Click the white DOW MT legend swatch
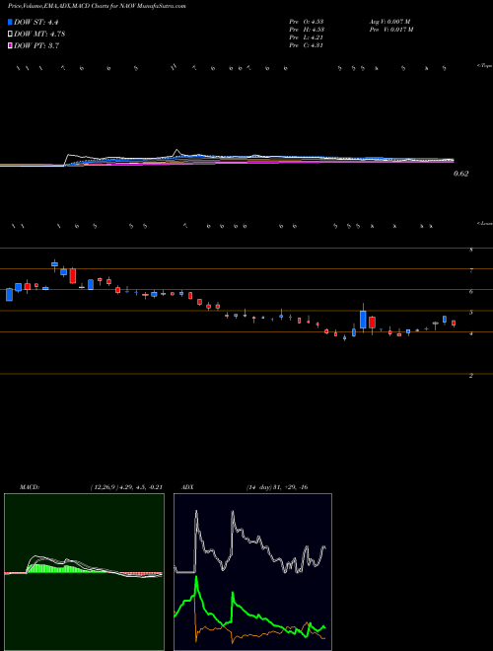This screenshot has height=651, width=493. coord(11,35)
